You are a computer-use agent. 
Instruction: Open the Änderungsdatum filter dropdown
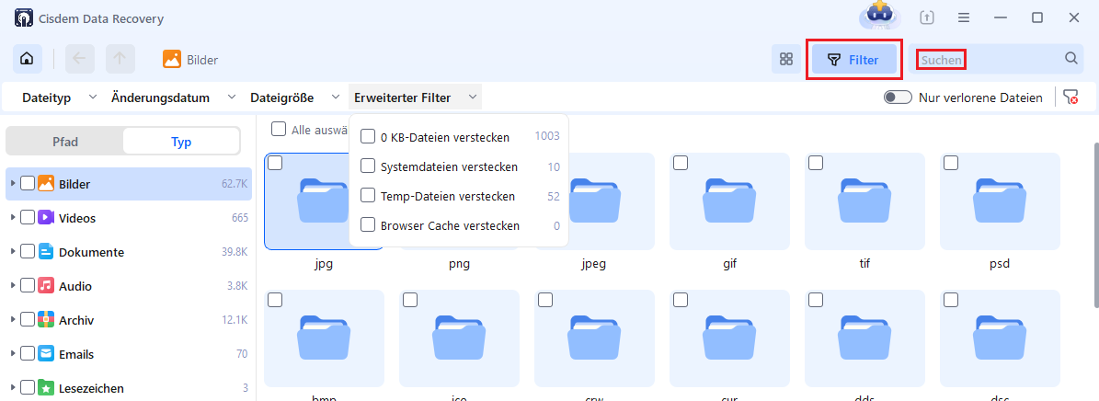click(172, 97)
